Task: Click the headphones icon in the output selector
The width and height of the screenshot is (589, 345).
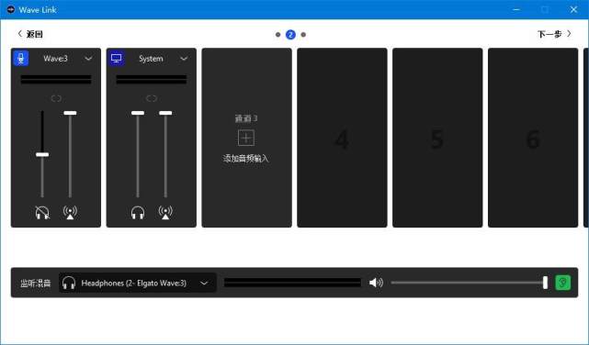Action: pyautogui.click(x=69, y=283)
